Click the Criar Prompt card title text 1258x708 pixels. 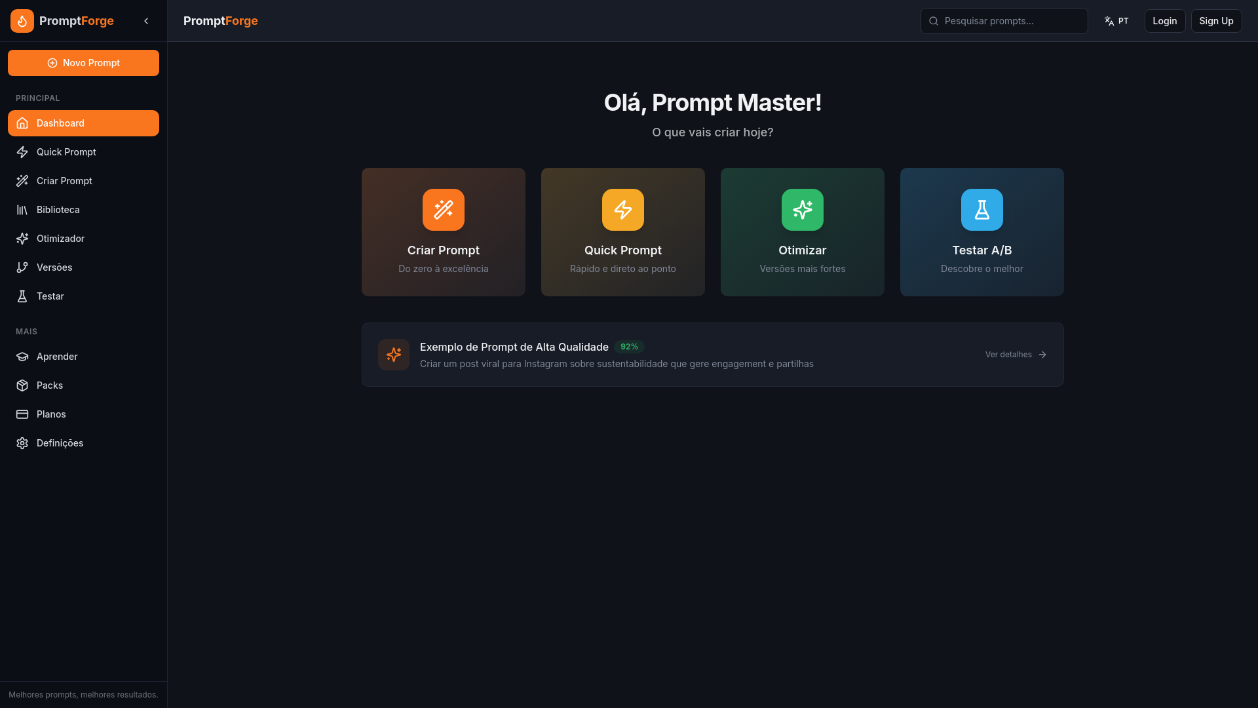click(x=444, y=250)
